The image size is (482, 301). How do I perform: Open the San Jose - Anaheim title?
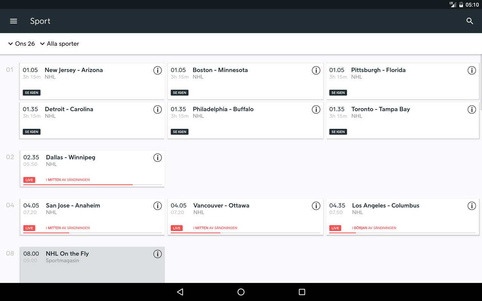(x=73, y=205)
